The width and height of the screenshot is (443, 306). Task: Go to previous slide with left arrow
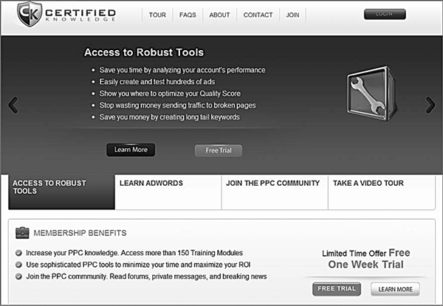pyautogui.click(x=13, y=105)
